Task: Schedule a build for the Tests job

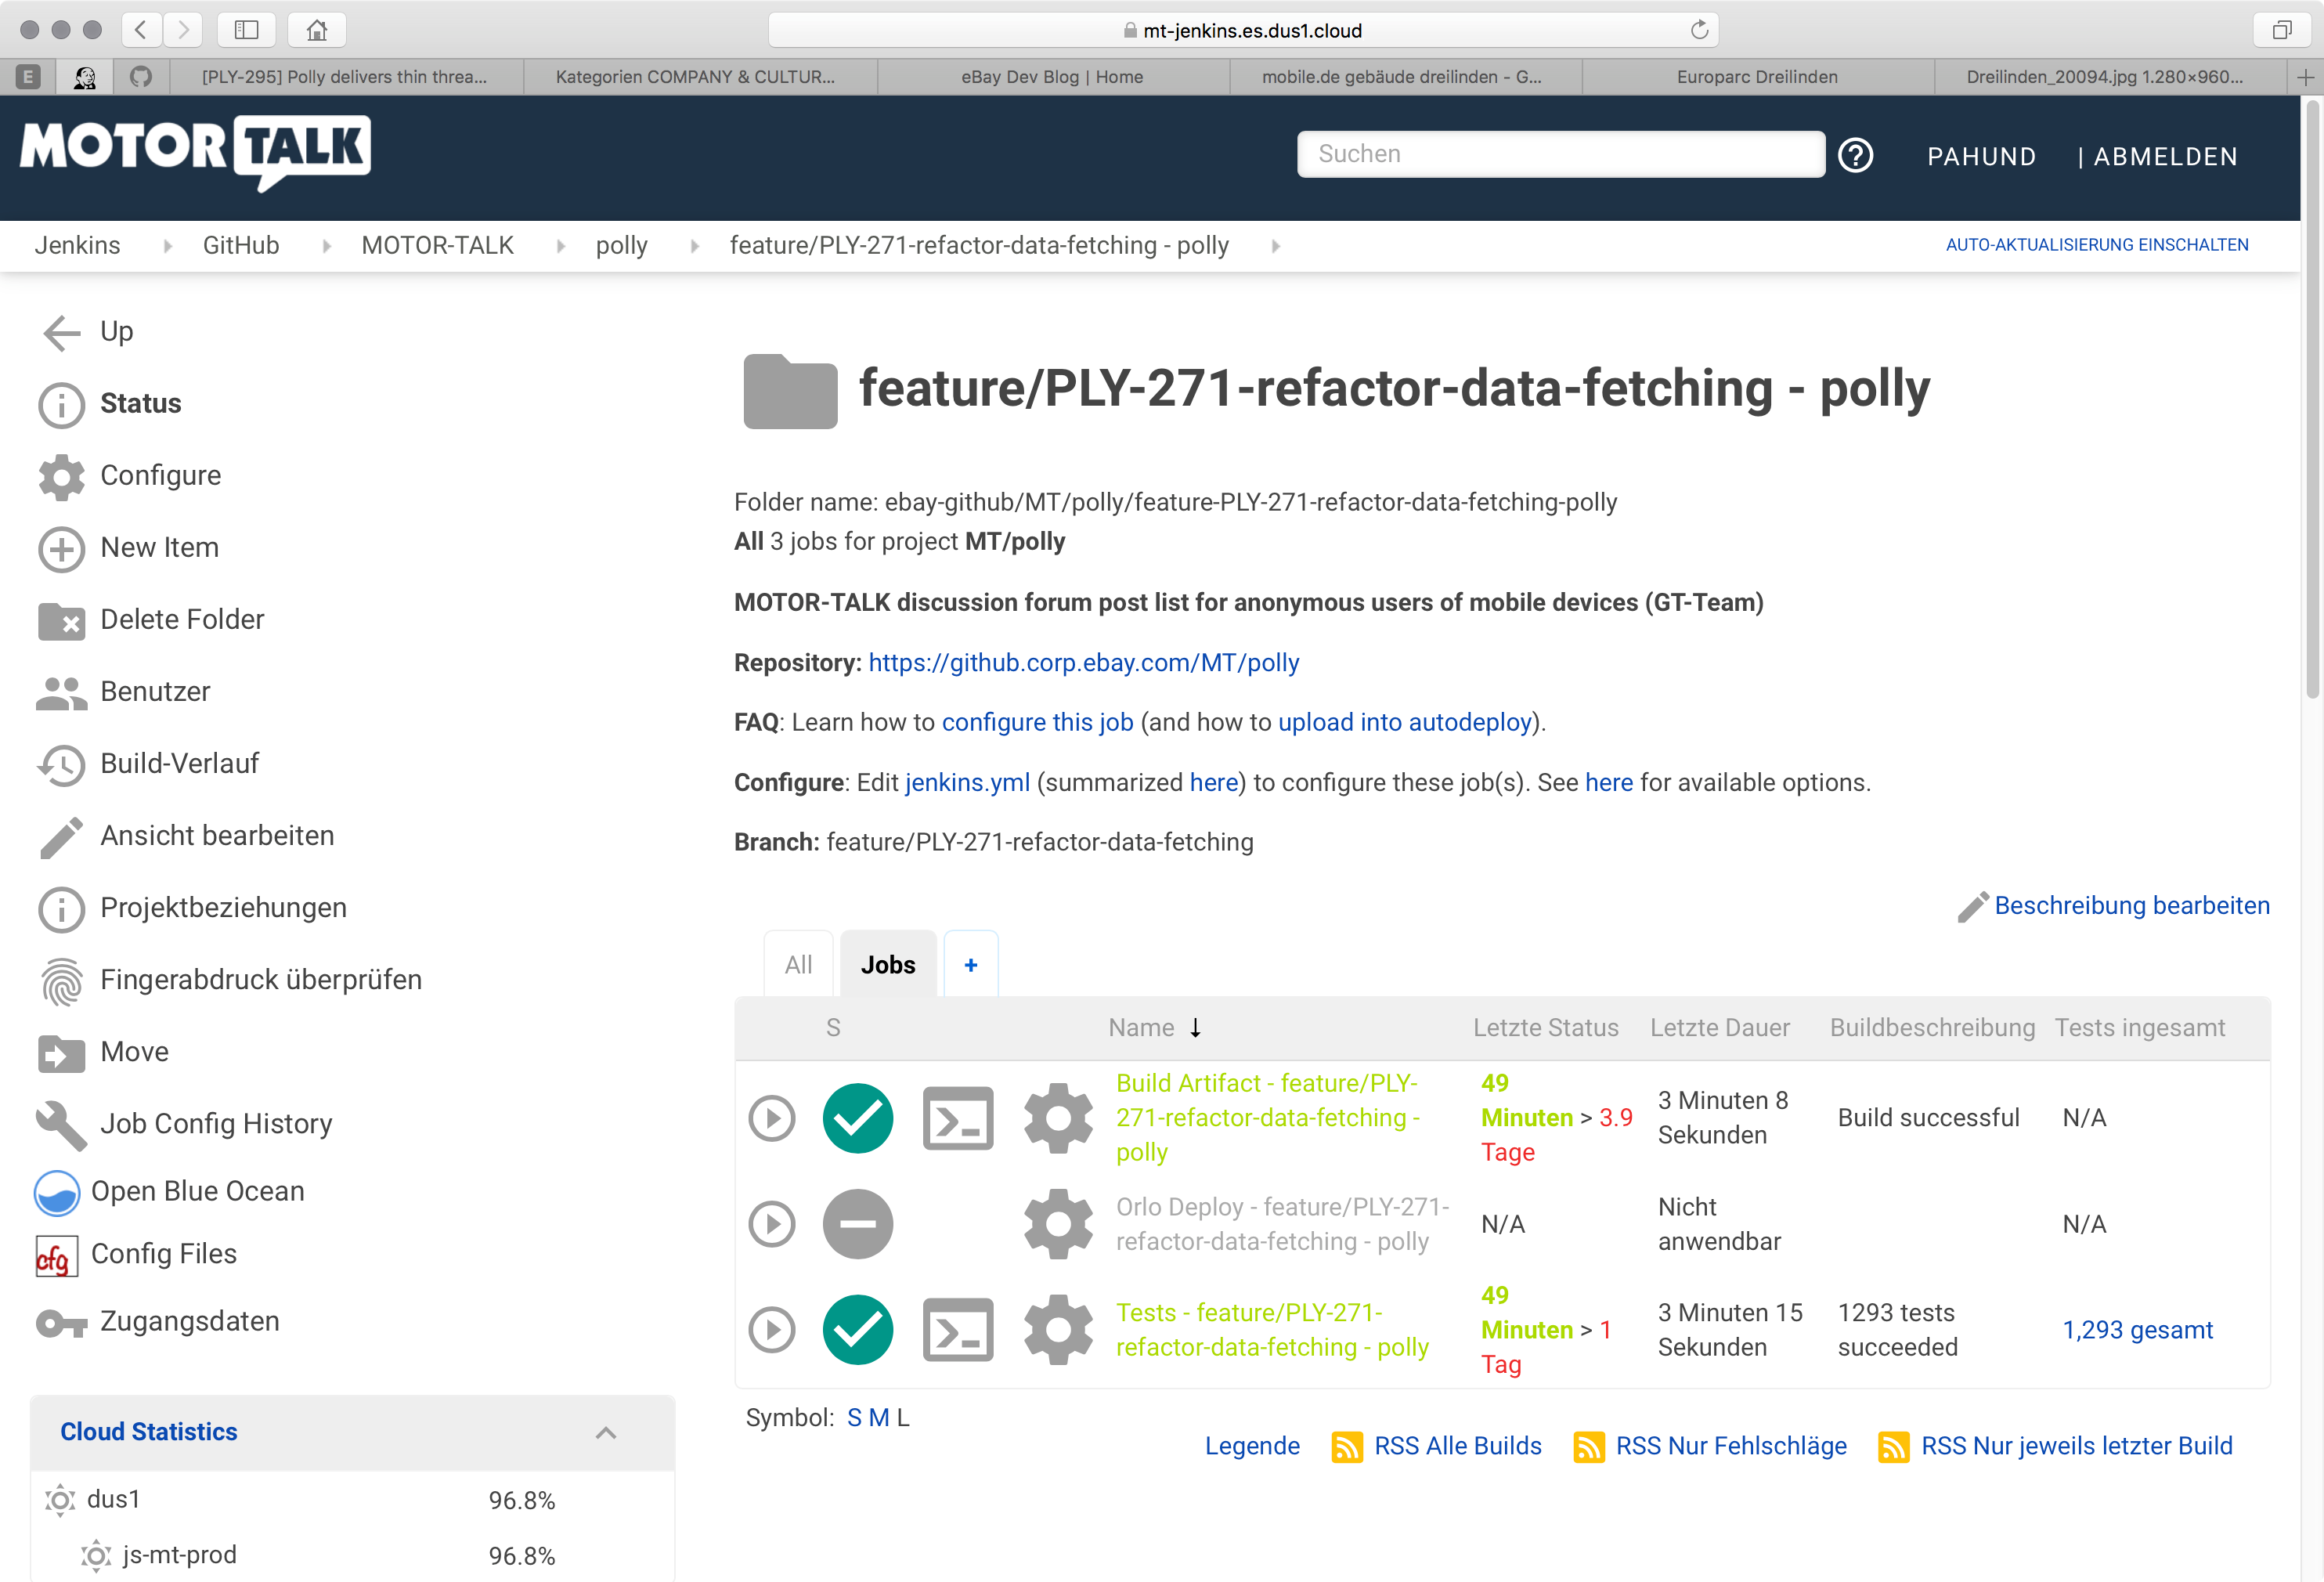Action: coord(772,1330)
